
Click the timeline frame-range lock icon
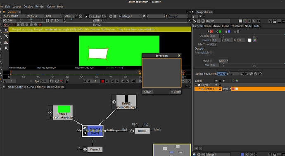67,81
